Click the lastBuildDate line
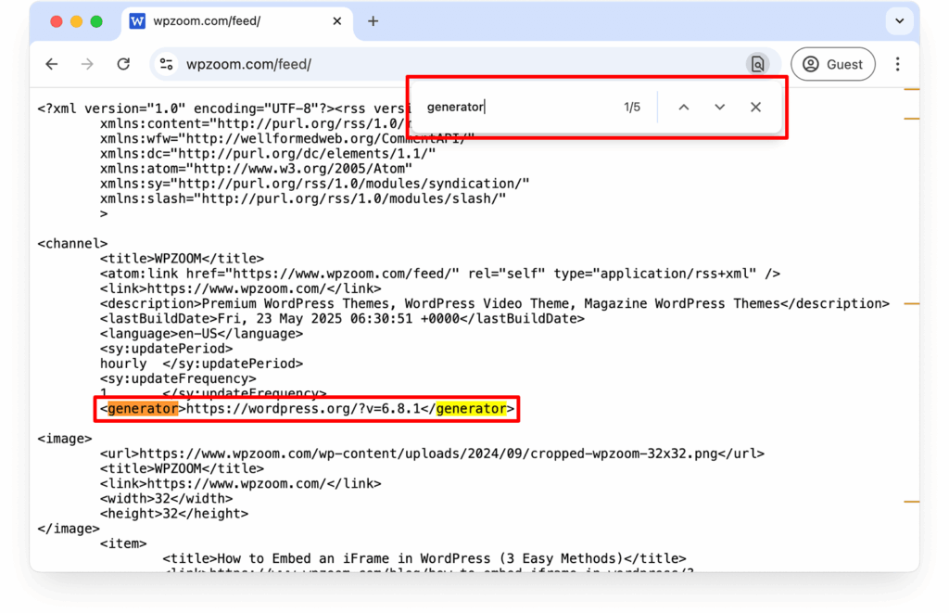This screenshot has width=949, height=613. [x=342, y=319]
